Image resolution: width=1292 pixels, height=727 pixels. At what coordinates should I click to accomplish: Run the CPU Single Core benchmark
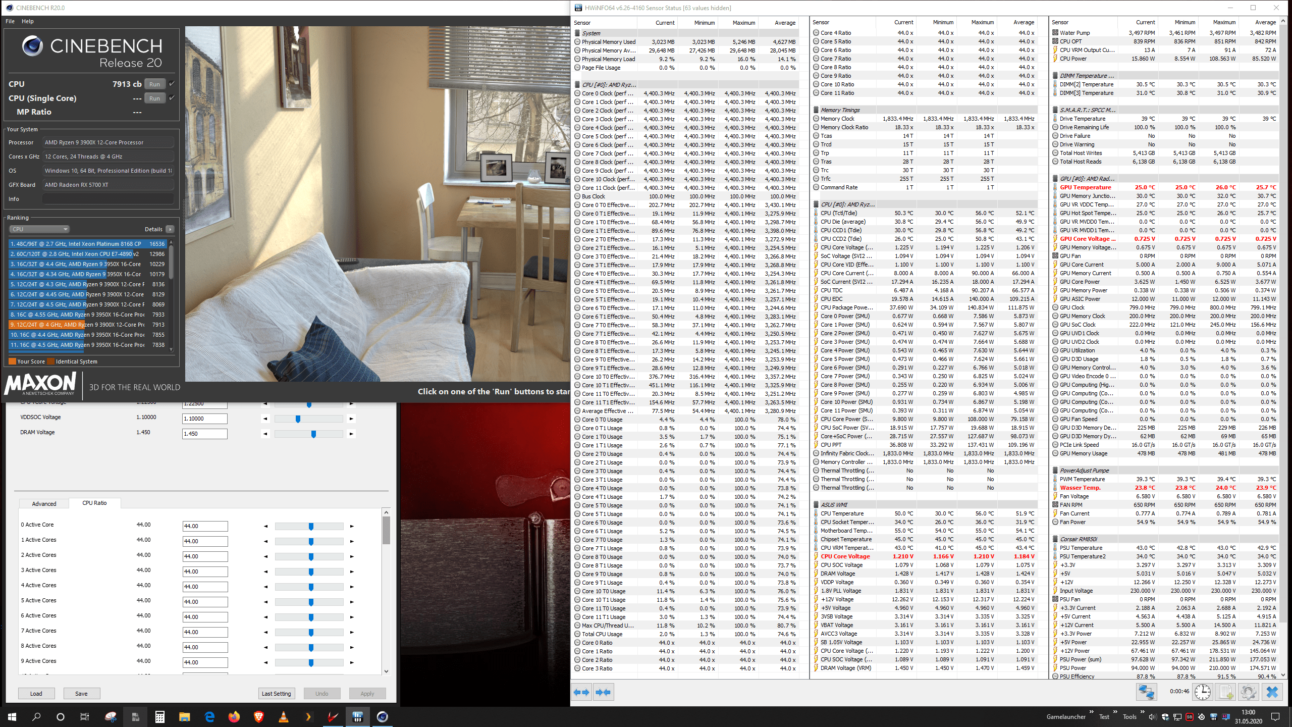point(154,98)
